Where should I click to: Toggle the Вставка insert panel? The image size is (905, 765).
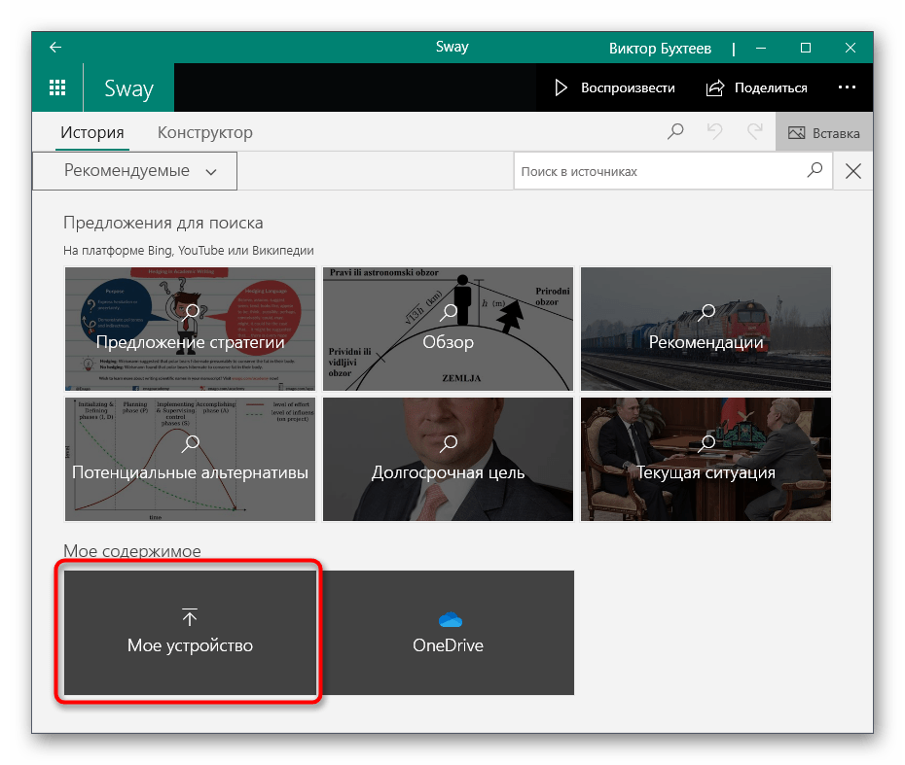point(823,132)
